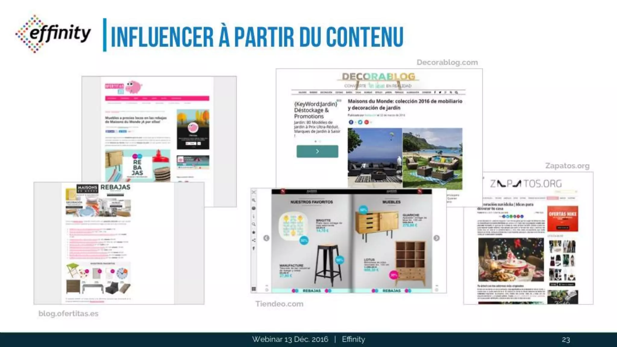Click the 'MUEBLES' heading on right catalog page
This screenshot has height=347, width=617.
click(x=391, y=202)
